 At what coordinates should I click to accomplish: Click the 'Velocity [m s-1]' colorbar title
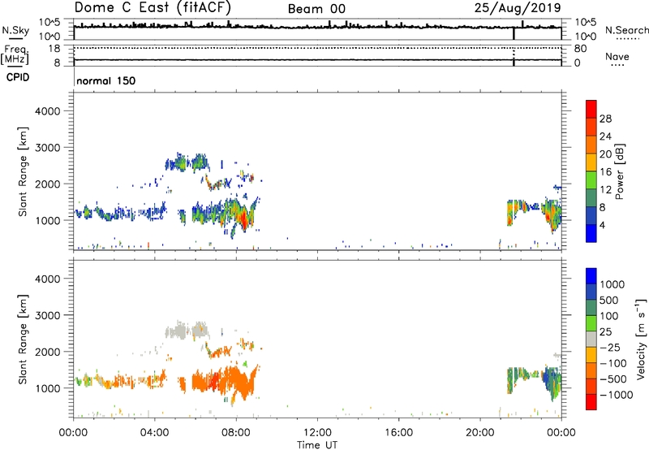coord(641,339)
